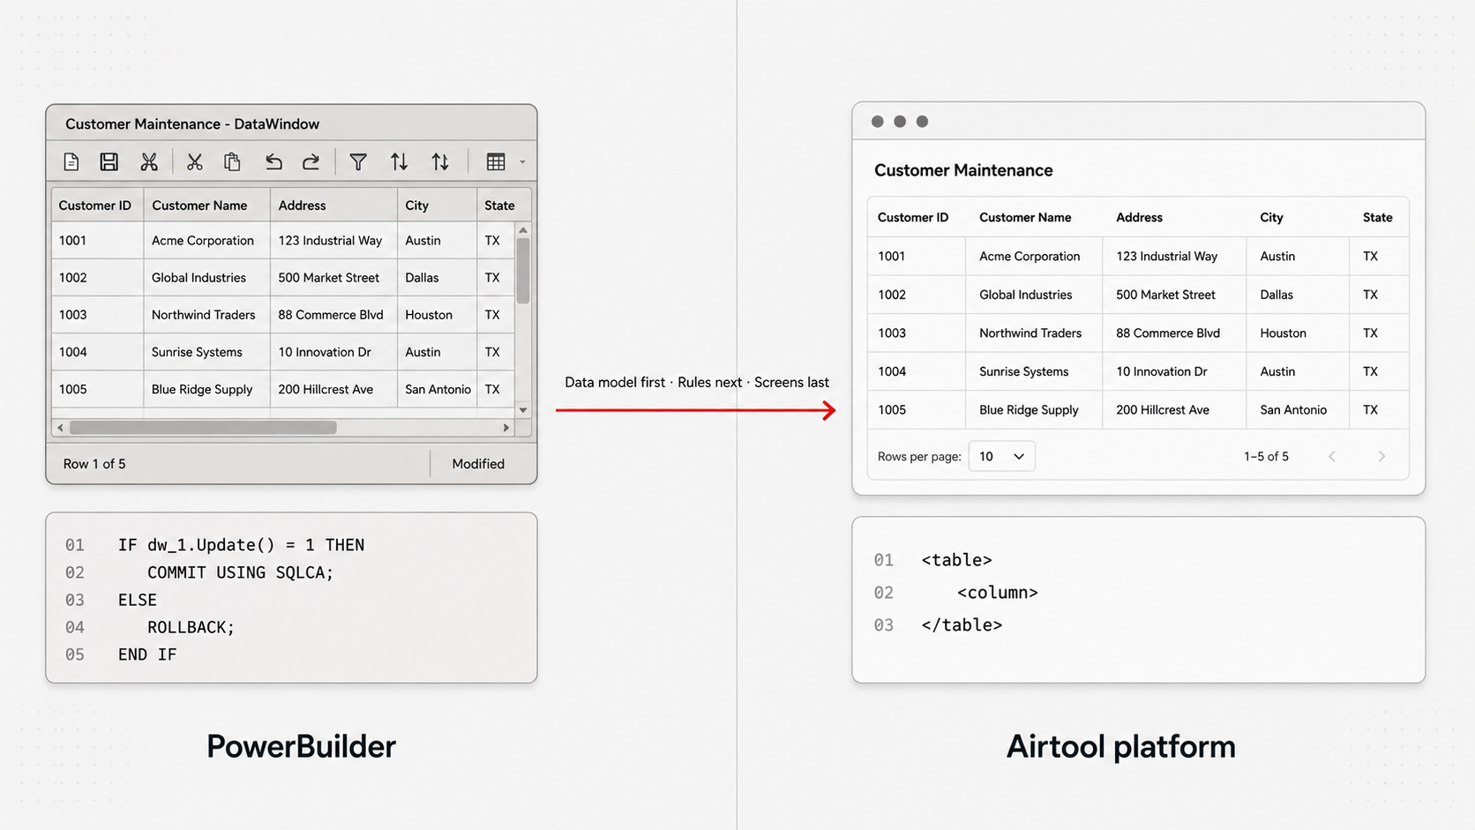Click the sort arrows icon nearest the grid icon
This screenshot has height=830, width=1475.
point(440,161)
